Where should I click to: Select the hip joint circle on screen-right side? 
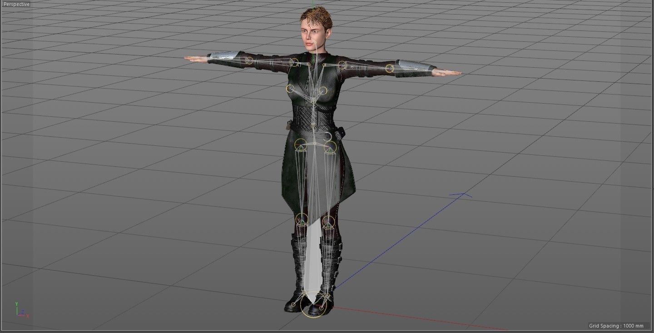coord(329,147)
